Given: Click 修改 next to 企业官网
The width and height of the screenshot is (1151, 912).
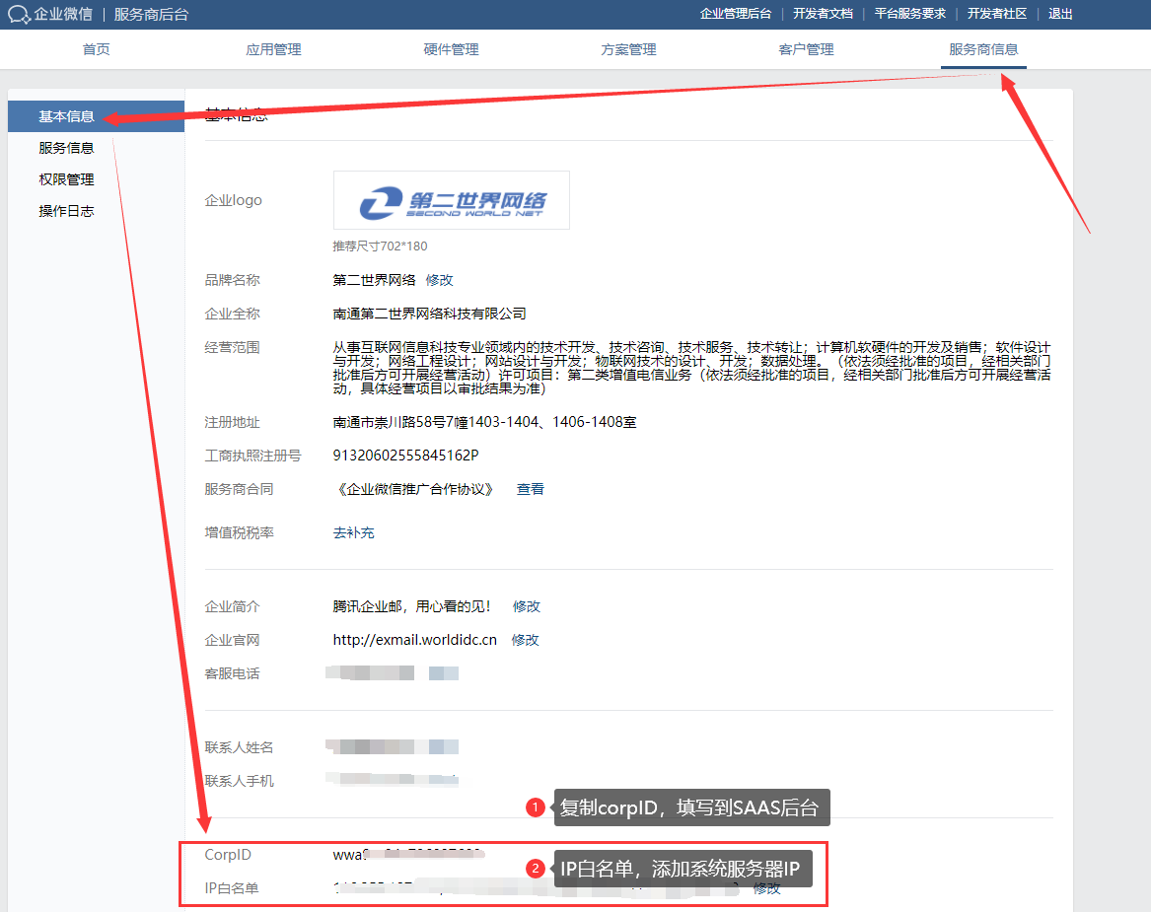Looking at the screenshot, I should pyautogui.click(x=525, y=640).
